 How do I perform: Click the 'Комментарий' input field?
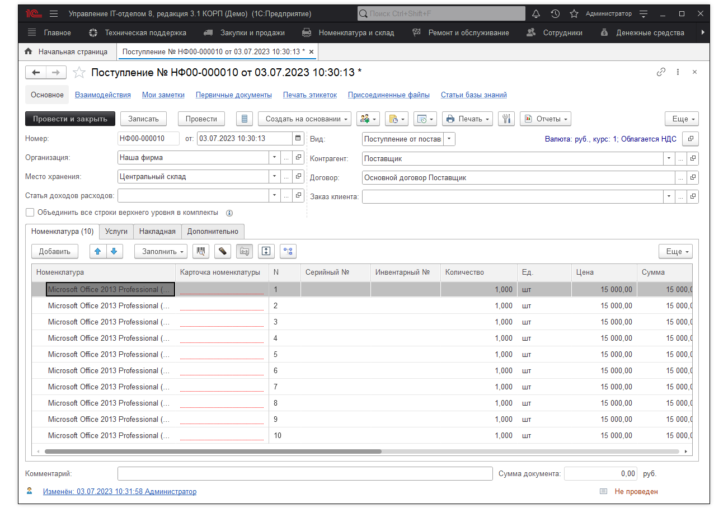tap(304, 474)
